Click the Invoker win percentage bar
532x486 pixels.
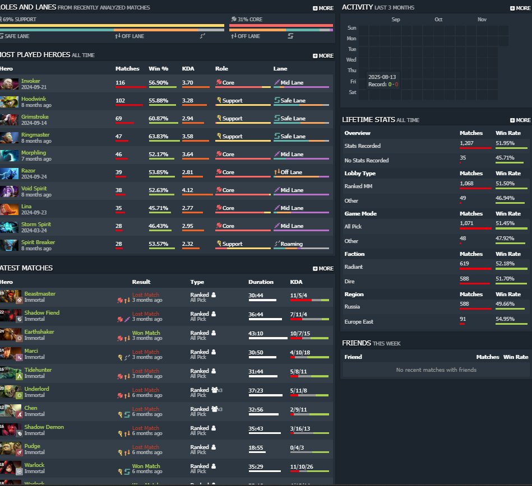[163, 87]
